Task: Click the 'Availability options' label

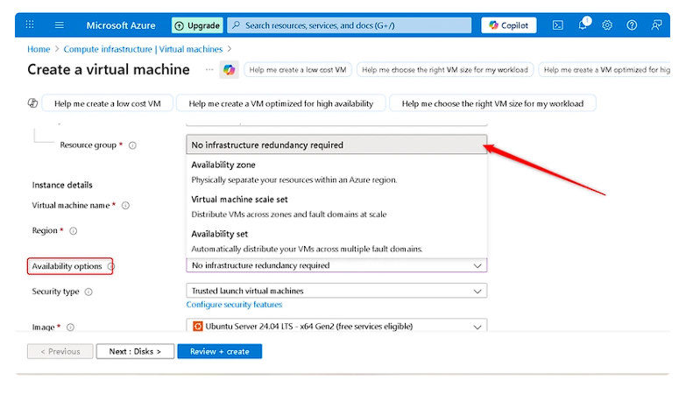Action: point(67,266)
